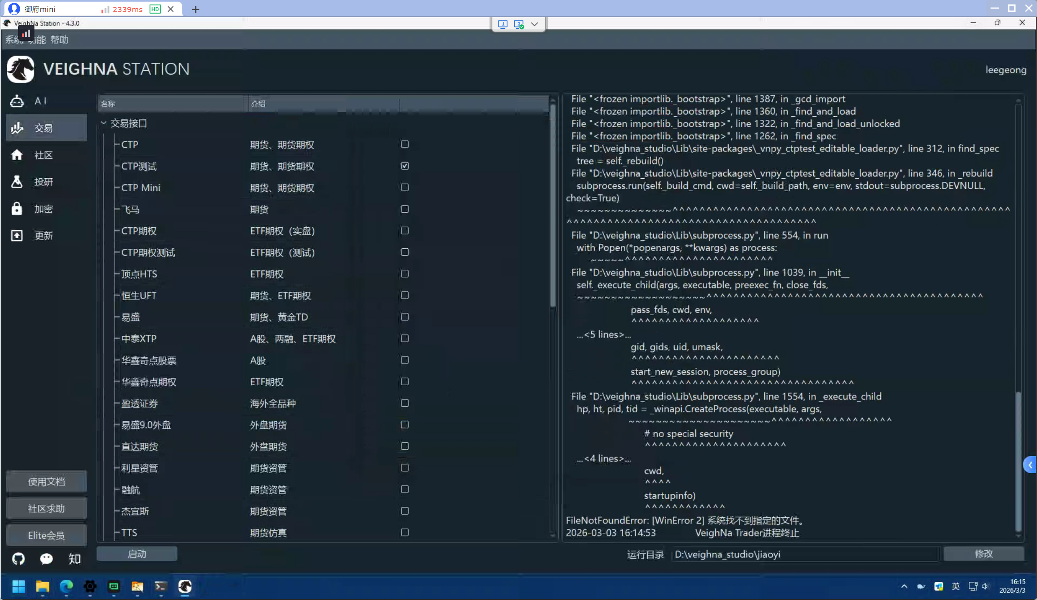Open the 投研 flask icon section
This screenshot has height=600, width=1037.
(17, 182)
